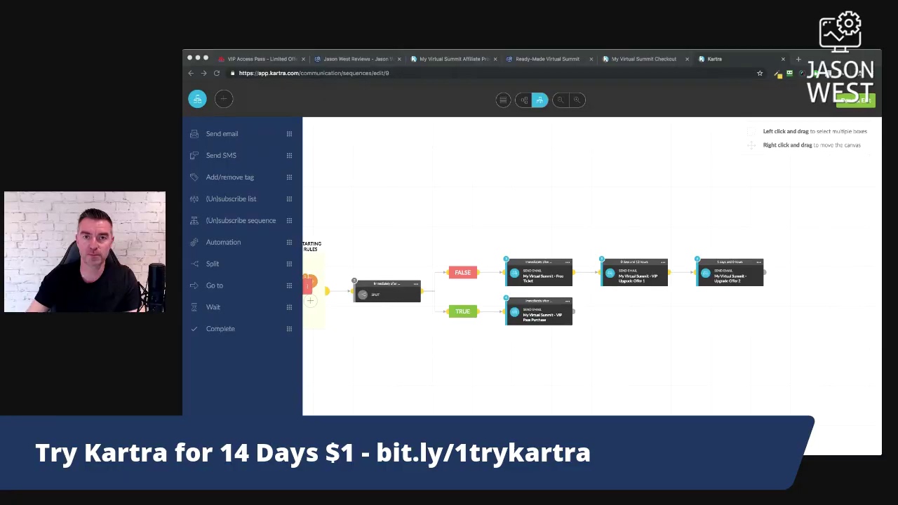The height and width of the screenshot is (505, 898).
Task: Click the circular plus add button
Action: pos(224,99)
